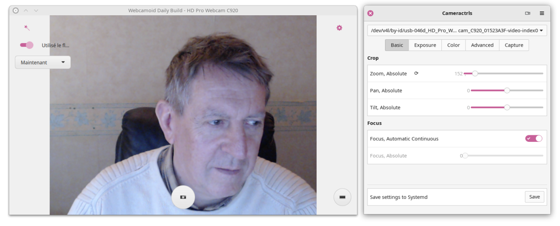Click the Tilt, Absolute slider handle

(x=507, y=107)
